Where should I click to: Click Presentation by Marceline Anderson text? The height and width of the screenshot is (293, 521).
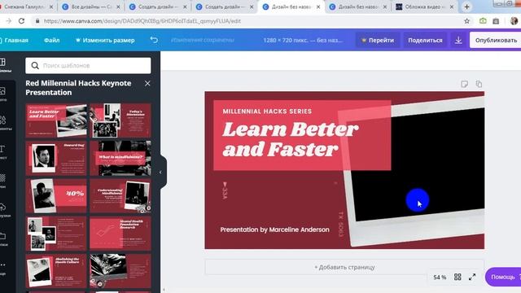click(275, 230)
